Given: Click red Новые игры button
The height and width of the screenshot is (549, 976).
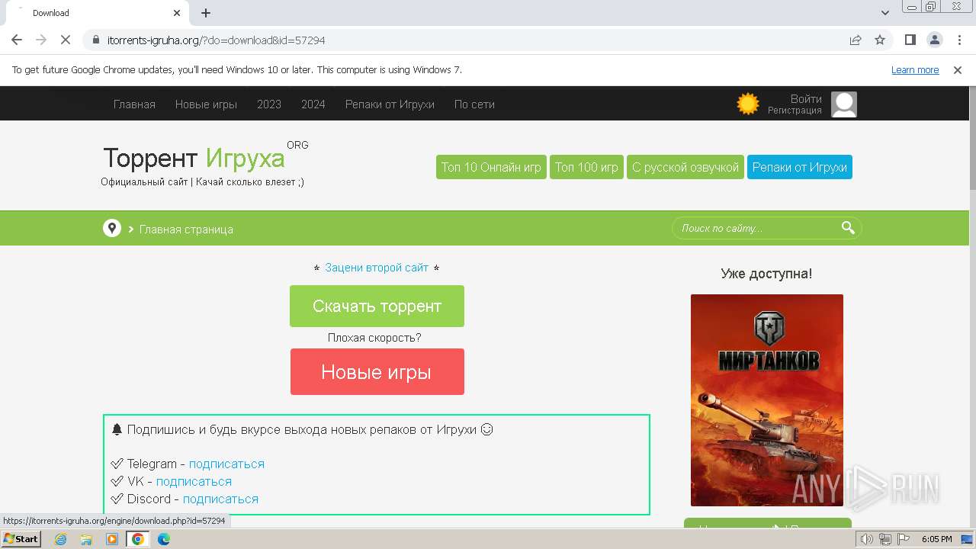Looking at the screenshot, I should tap(377, 372).
